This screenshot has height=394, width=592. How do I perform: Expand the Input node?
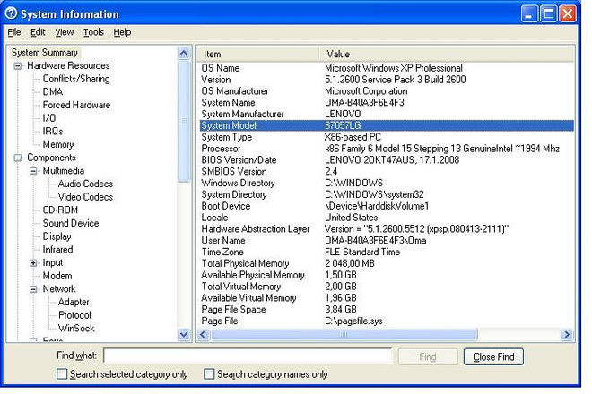coord(33,263)
